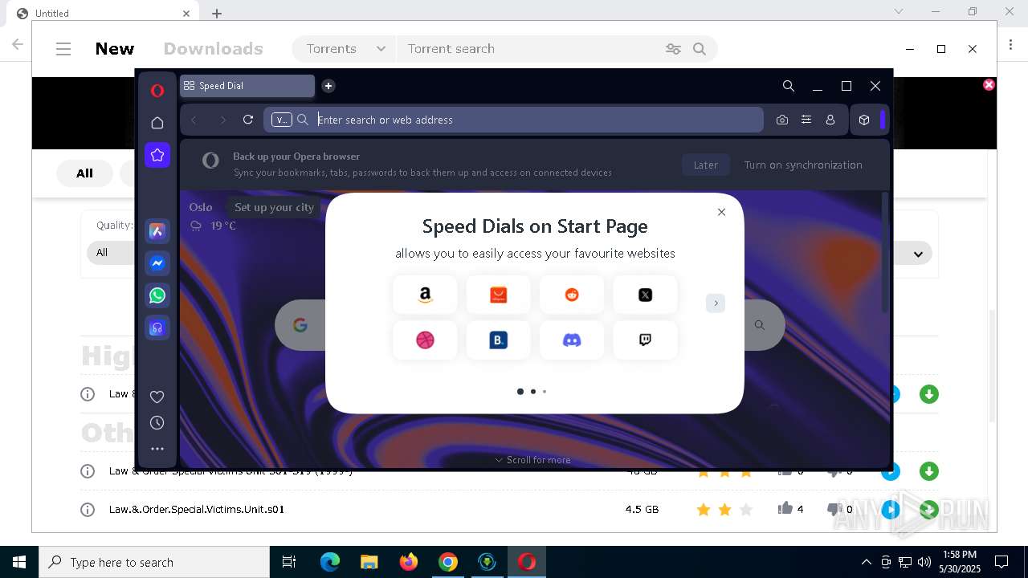1028x578 pixels.
Task: Go to next speed dial slide arrow
Action: pos(716,303)
